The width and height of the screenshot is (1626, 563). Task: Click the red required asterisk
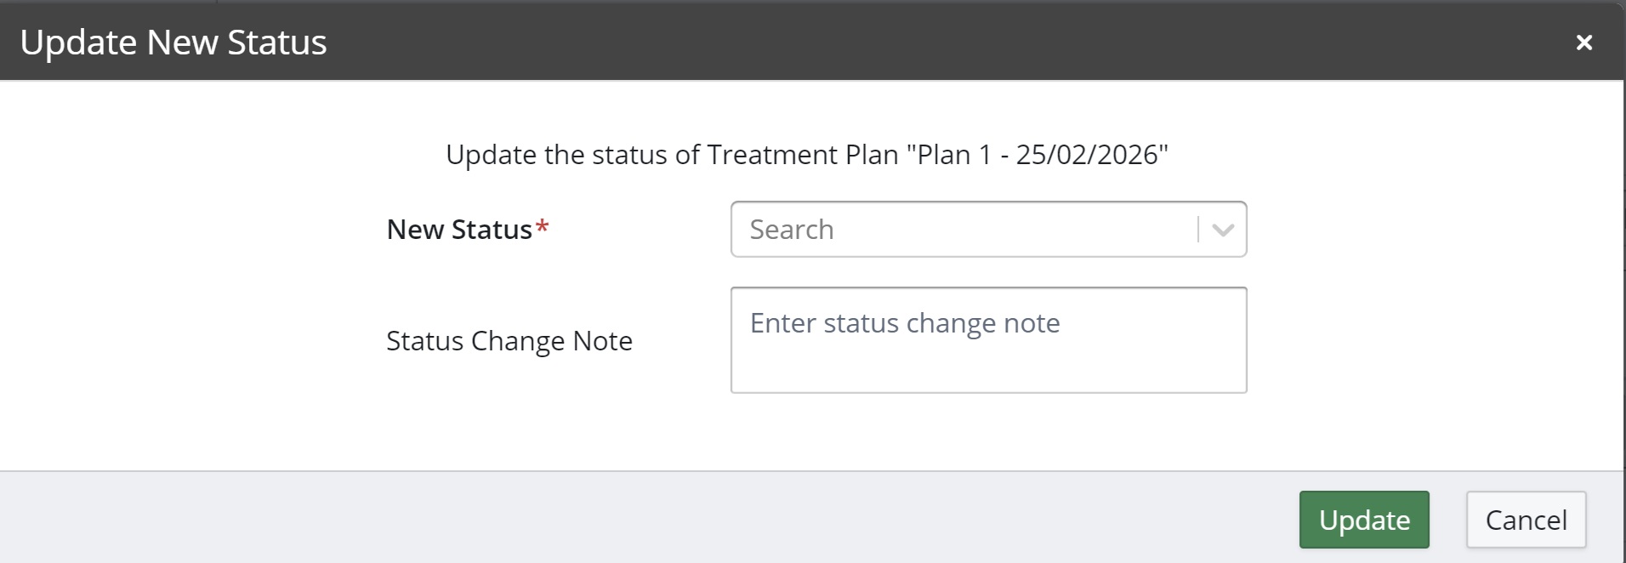(543, 228)
